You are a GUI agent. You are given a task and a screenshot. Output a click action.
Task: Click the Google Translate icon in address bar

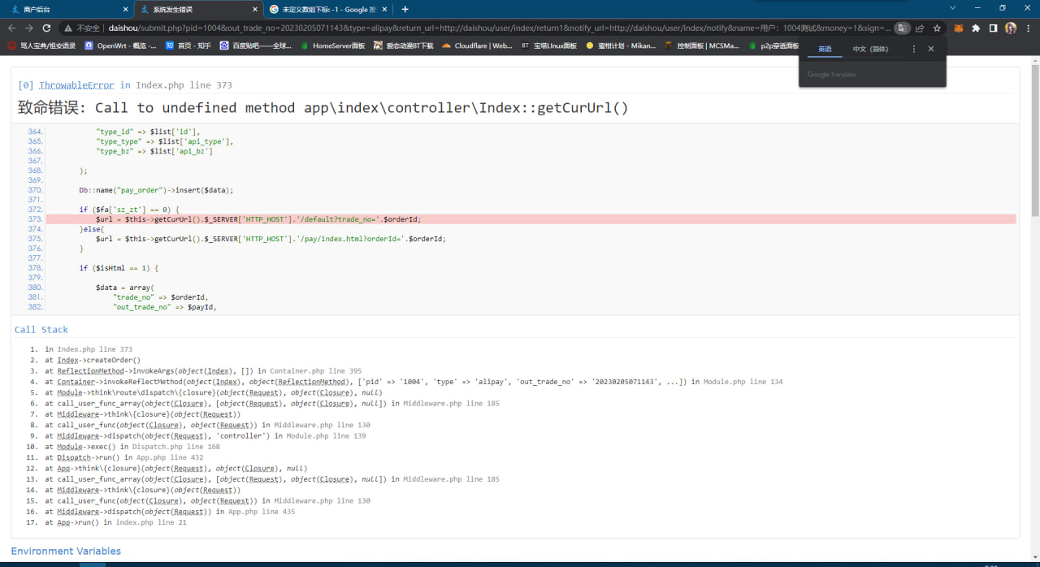click(x=901, y=28)
